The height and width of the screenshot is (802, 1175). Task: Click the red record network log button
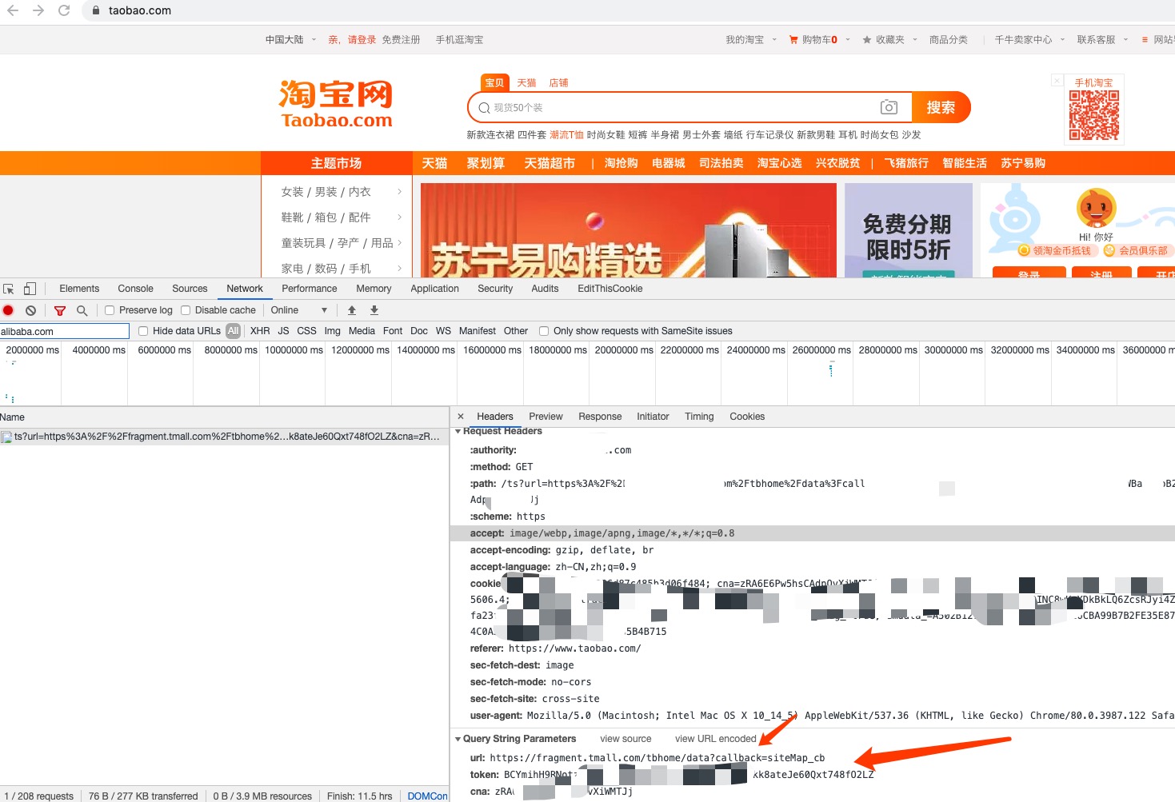8,310
